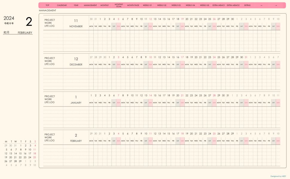
Task: Click the MANAGEMENT page heading below the tab bar
Action: coord(48,10)
